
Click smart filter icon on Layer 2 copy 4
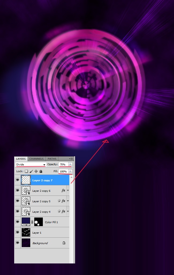(x=59, y=211)
